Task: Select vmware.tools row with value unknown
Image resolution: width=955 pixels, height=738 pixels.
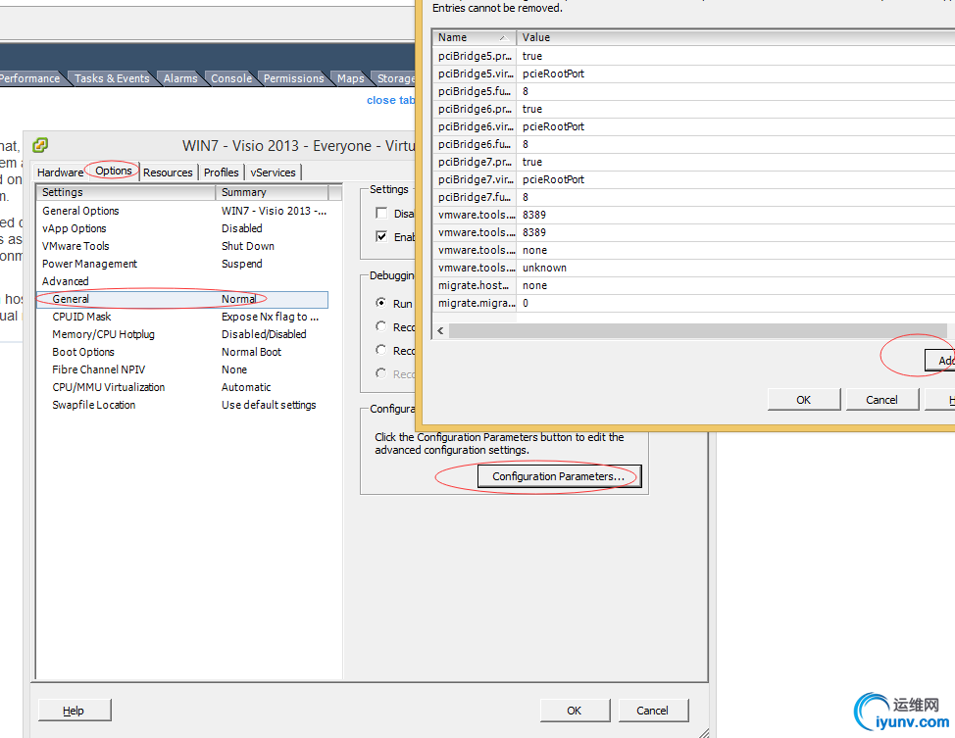Action: click(694, 268)
